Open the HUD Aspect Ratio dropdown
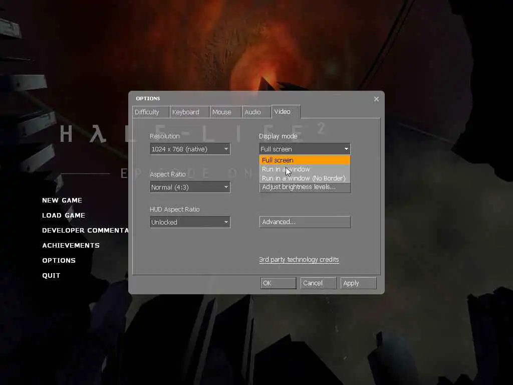This screenshot has height=385, width=513. (x=190, y=222)
